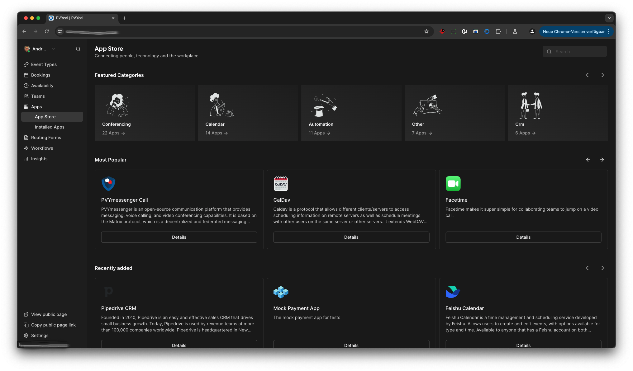The height and width of the screenshot is (371, 633).
Task: Click the Insights sidebar icon
Action: point(26,158)
